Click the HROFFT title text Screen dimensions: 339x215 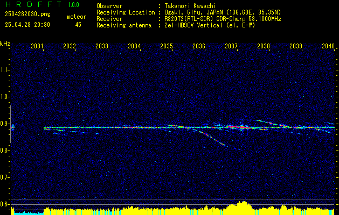click(33, 4)
